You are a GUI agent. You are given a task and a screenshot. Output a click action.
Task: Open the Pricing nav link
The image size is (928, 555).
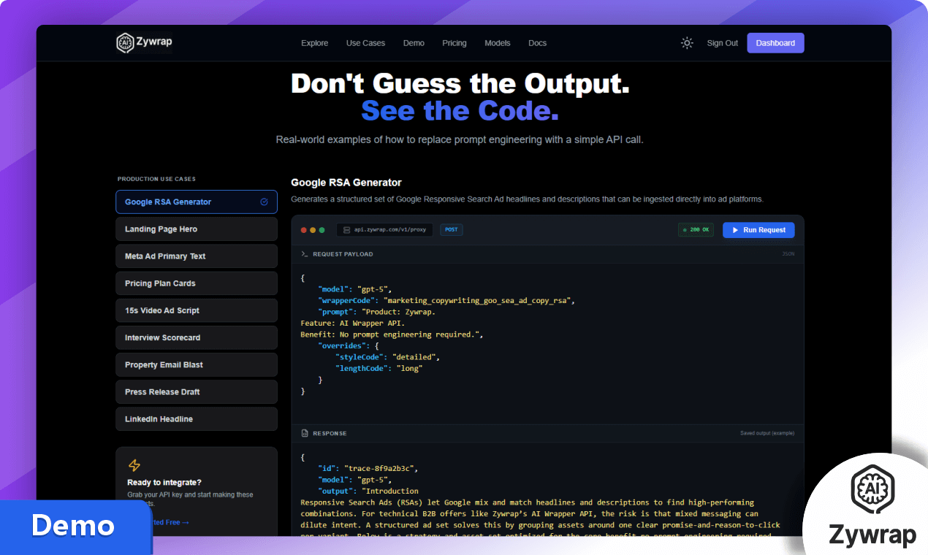[455, 43]
